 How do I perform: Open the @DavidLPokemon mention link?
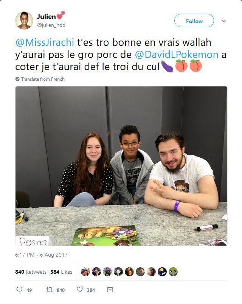click(x=177, y=55)
